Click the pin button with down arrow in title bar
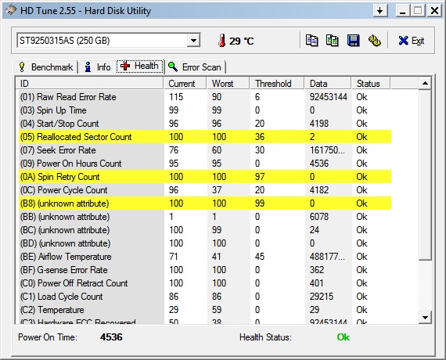This screenshot has width=446, height=360. 380,11
